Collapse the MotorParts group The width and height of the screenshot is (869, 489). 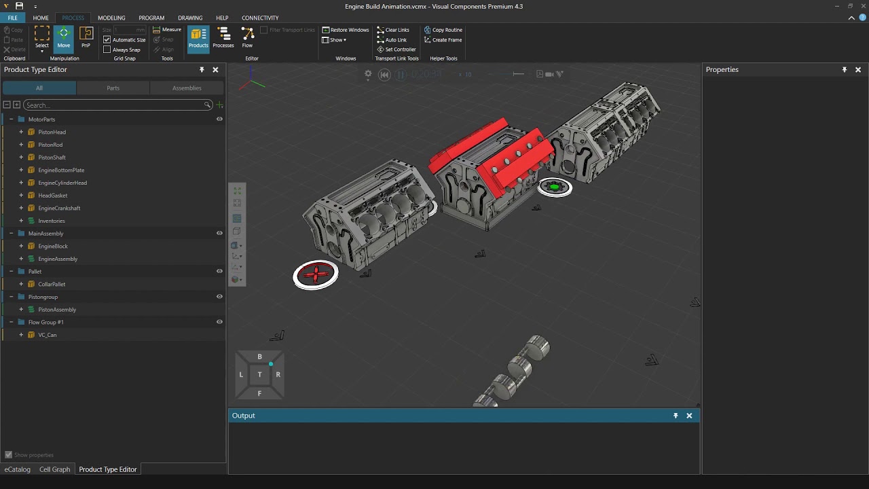coord(11,119)
